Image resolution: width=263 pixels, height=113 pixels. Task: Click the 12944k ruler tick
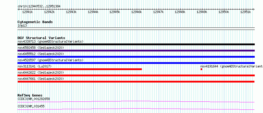[93, 12]
